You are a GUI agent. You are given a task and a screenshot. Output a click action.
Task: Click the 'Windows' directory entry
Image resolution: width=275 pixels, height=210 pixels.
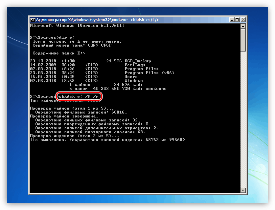86,81
